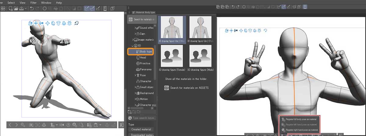Screen dimensions: 366x136
Task: Click the Open file folder icon
Action: point(16,9)
